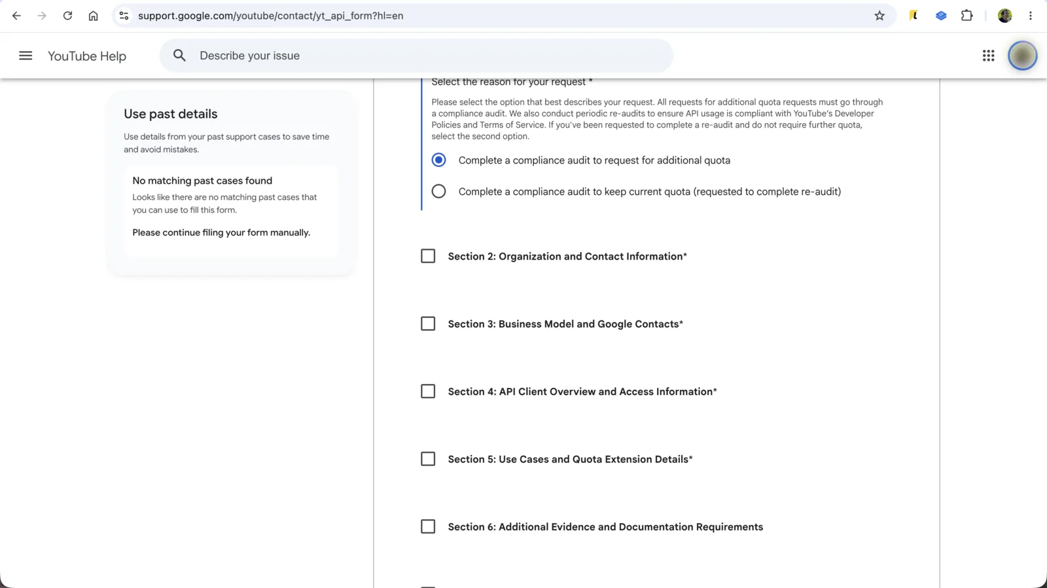Screen dimensions: 1047x588
Task: Open the Google apps grid icon
Action: (988, 56)
